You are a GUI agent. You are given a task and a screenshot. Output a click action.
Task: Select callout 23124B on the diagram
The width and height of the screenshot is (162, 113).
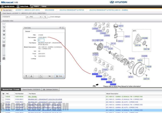click(100, 40)
